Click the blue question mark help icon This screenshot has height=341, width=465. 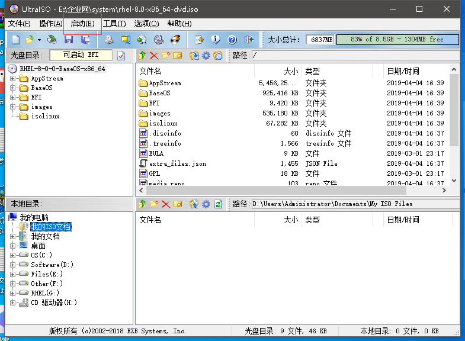[x=232, y=40]
